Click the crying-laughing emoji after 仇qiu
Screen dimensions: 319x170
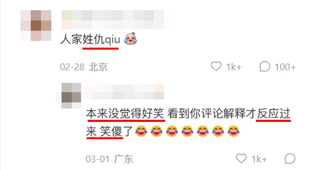pos(131,38)
